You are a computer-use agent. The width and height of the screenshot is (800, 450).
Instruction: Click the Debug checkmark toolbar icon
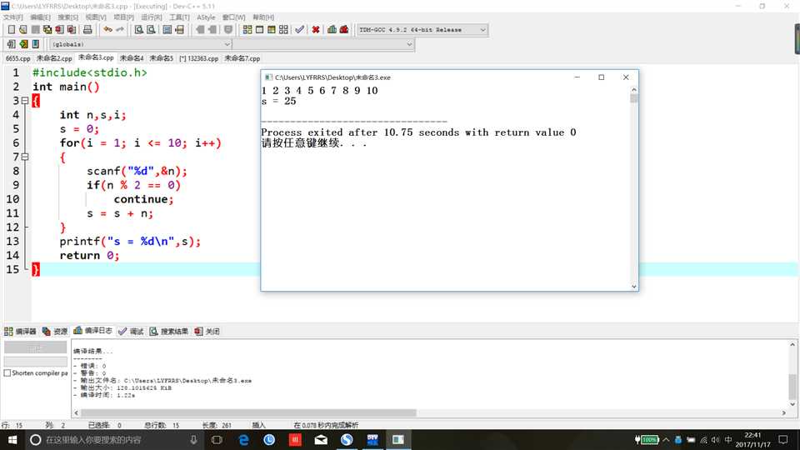tap(299, 30)
